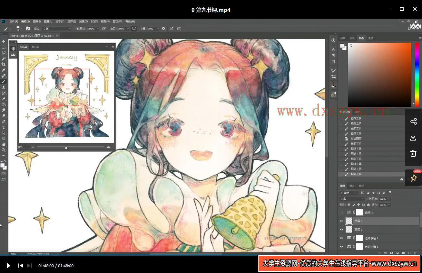Switch to the 通道 tab in layers panel
422x273 pixels.
(x=352, y=186)
